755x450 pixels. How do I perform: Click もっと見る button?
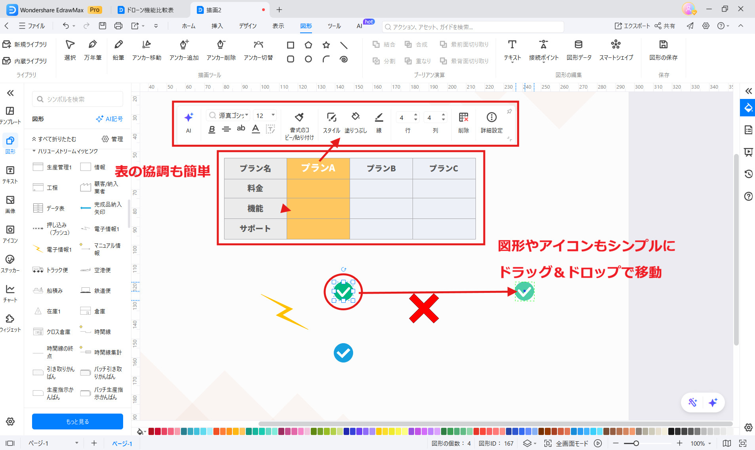(x=78, y=422)
